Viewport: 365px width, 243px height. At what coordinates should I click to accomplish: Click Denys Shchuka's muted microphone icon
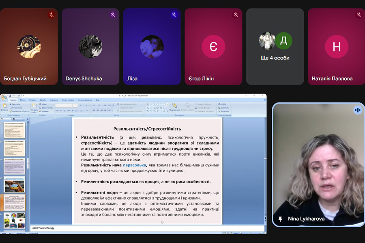[x=113, y=15]
